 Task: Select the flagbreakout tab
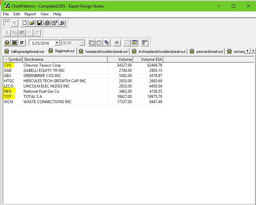click(x=62, y=51)
